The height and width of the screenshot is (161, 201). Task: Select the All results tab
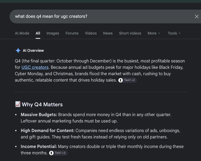click(x=38, y=33)
